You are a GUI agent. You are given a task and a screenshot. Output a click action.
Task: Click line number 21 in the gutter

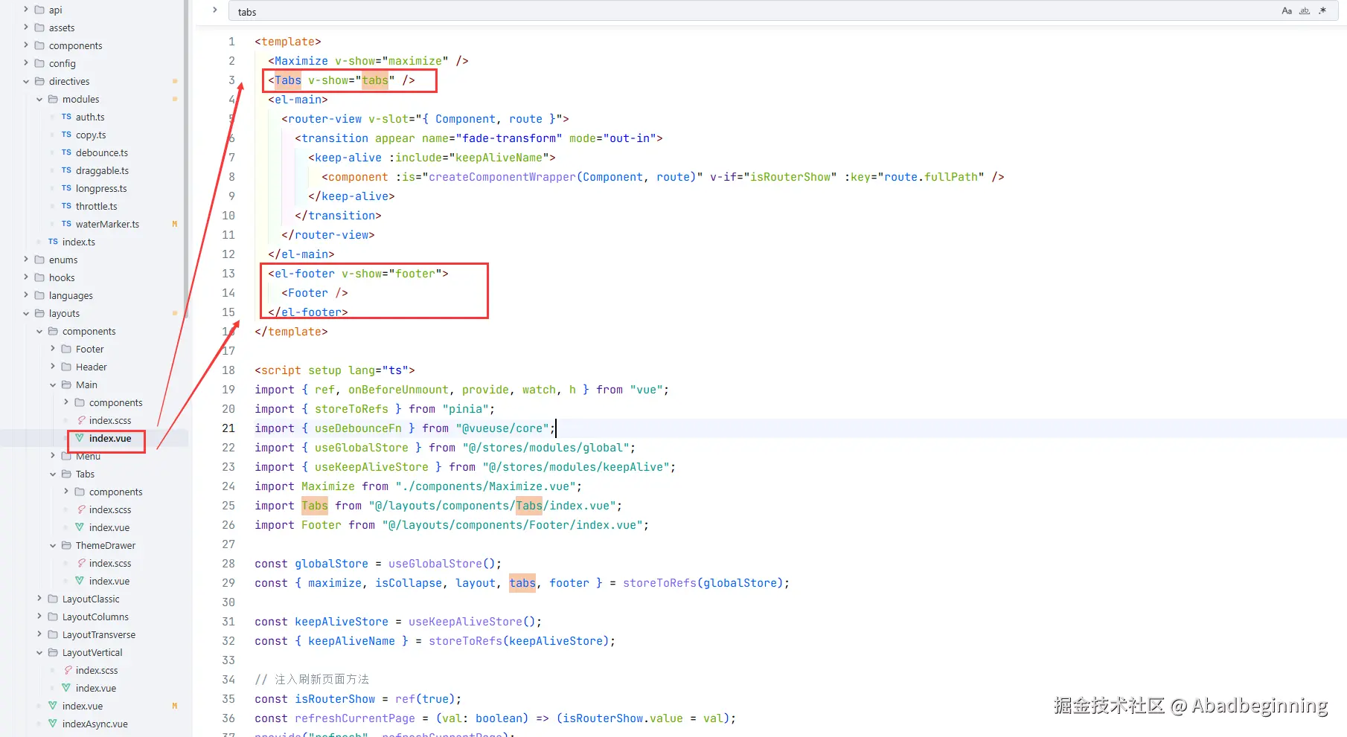(228, 428)
